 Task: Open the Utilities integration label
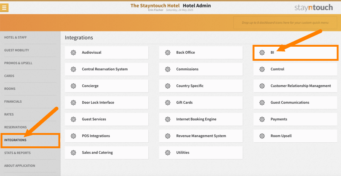pyautogui.click(x=183, y=153)
